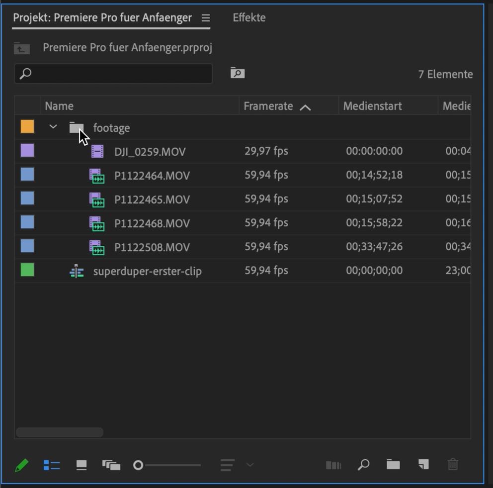Click the freeform view icon
Image resolution: width=493 pixels, height=488 pixels.
tap(111, 465)
